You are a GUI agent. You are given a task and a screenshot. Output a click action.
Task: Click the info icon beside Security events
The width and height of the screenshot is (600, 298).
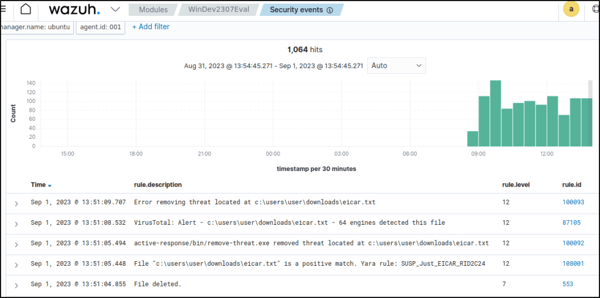point(329,10)
